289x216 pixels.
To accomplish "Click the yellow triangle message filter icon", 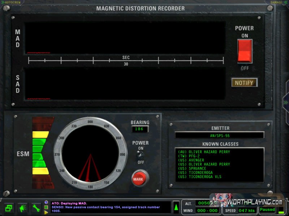I will (46, 212).
